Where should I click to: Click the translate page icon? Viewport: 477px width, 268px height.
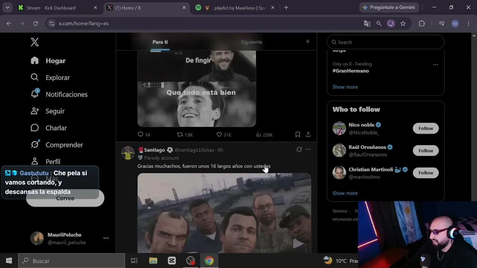coord(367,23)
